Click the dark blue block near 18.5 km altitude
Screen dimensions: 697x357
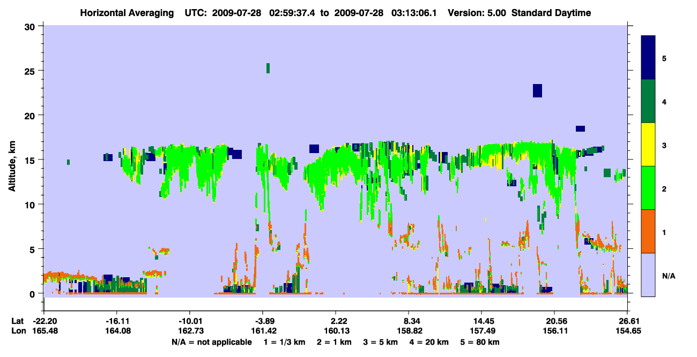[580, 128]
